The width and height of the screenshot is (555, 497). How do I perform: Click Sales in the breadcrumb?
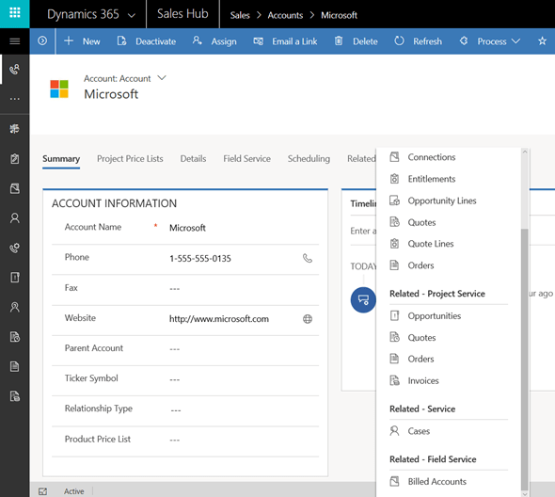coord(240,15)
